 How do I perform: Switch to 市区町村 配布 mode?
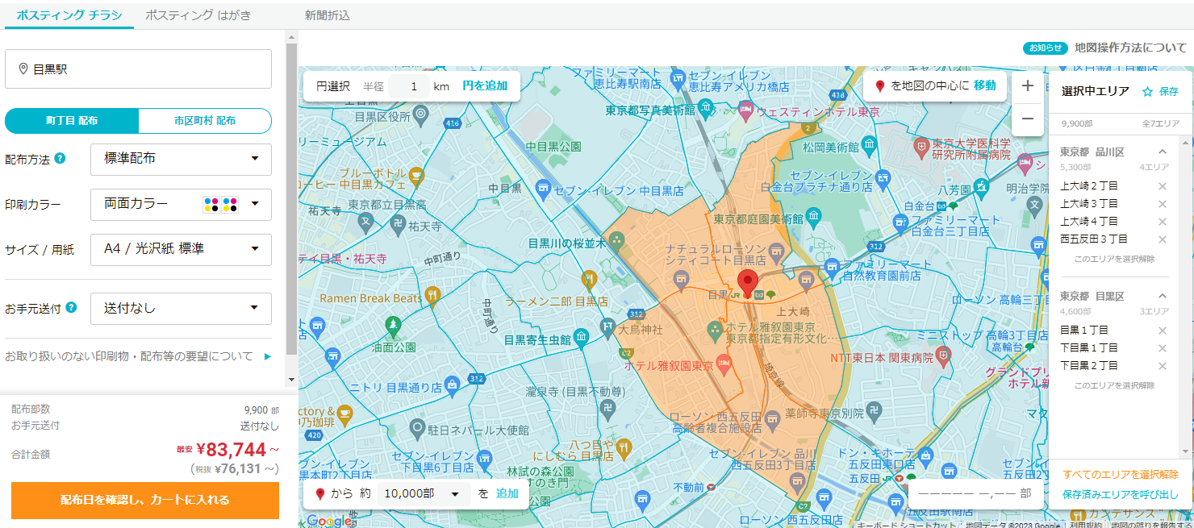[205, 121]
